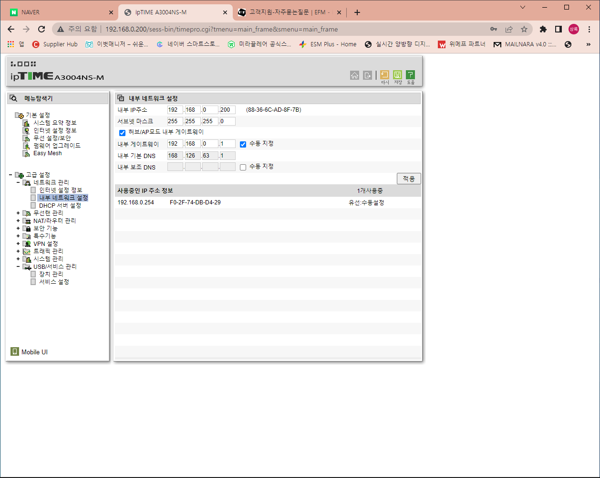The height and width of the screenshot is (478, 600).
Task: Expand the NAT/라우터 관리 tree node
Action: pos(18,221)
